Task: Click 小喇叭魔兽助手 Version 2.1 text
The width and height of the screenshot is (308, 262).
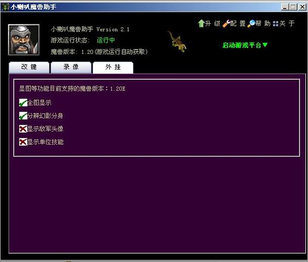Action: click(90, 29)
